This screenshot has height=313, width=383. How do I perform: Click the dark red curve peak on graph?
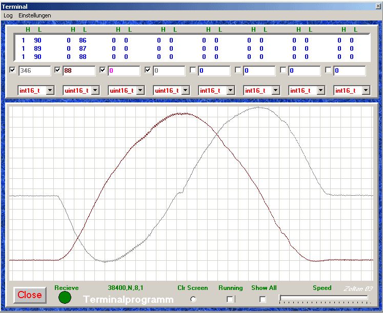point(181,113)
